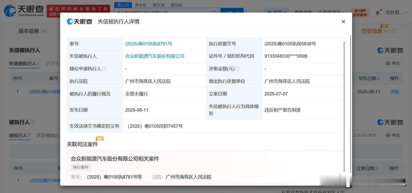Screen dimensions: 412x193
Task: Open (2025)豫0108执 case link in background
Action: pyautogui.click(x=45, y=181)
